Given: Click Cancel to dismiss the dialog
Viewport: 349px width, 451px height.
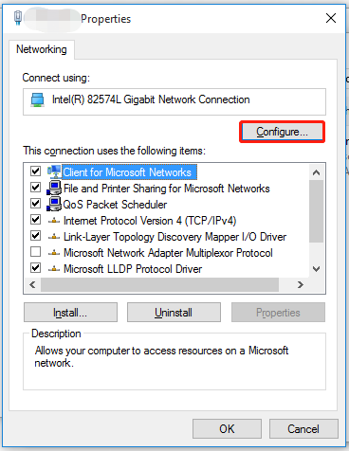Looking at the screenshot, I should click(x=303, y=429).
